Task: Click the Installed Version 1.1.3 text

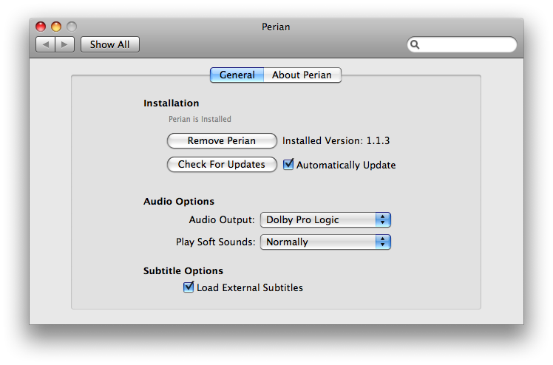Action: 336,140
